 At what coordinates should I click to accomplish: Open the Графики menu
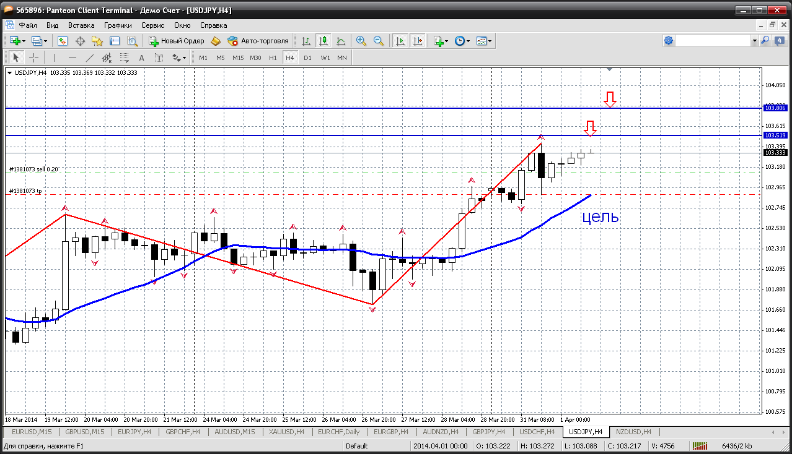tap(118, 25)
